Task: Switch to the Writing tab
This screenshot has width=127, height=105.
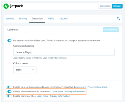Action: (x=10, y=19)
